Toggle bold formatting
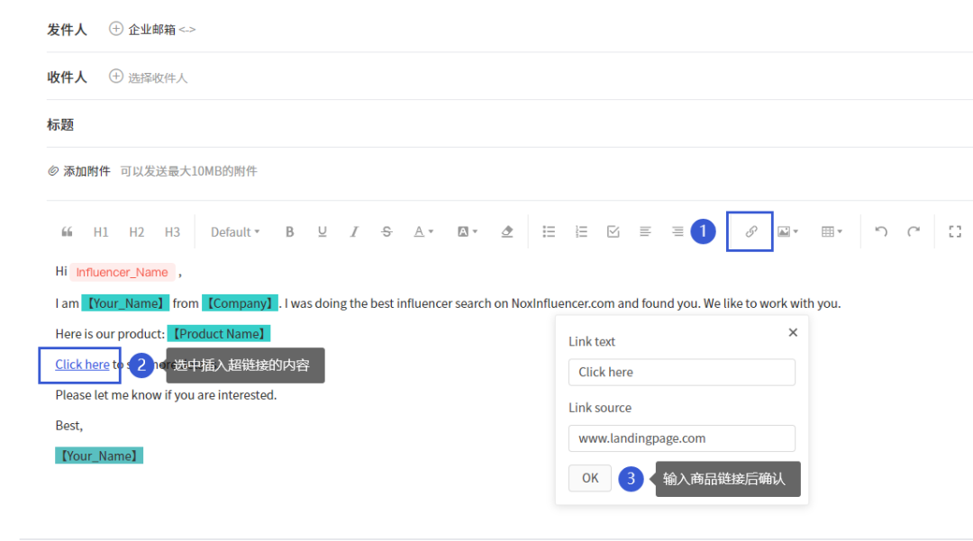 click(x=290, y=232)
